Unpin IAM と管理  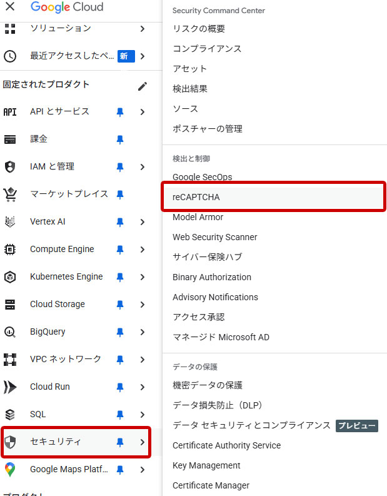click(120, 167)
